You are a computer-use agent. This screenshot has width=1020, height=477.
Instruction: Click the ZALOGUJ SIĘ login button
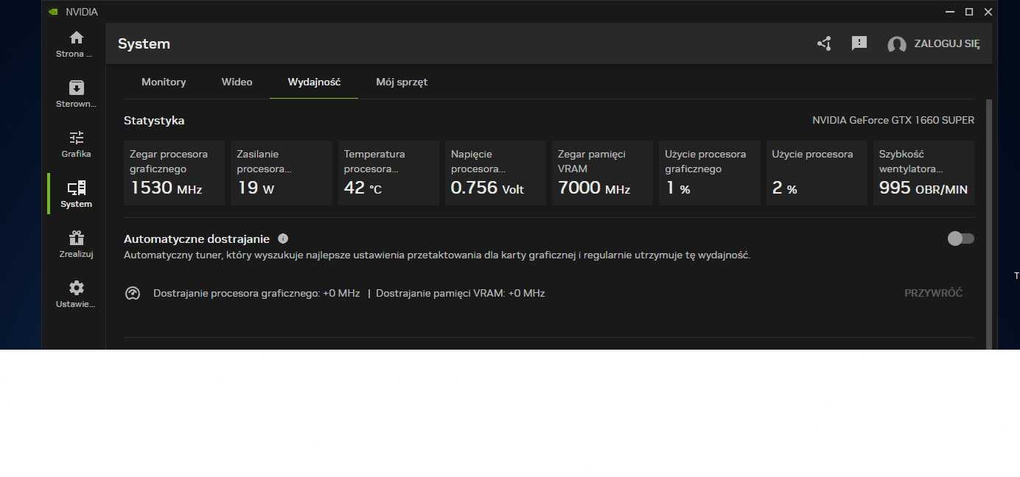(947, 43)
